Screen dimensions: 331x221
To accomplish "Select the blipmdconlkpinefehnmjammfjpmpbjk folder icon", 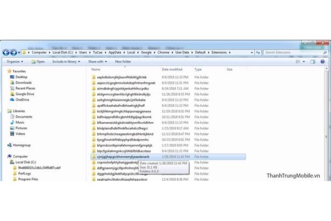I will [94, 145].
